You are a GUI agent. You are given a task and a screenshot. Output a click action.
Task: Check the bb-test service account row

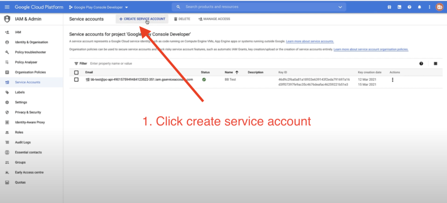coord(76,80)
